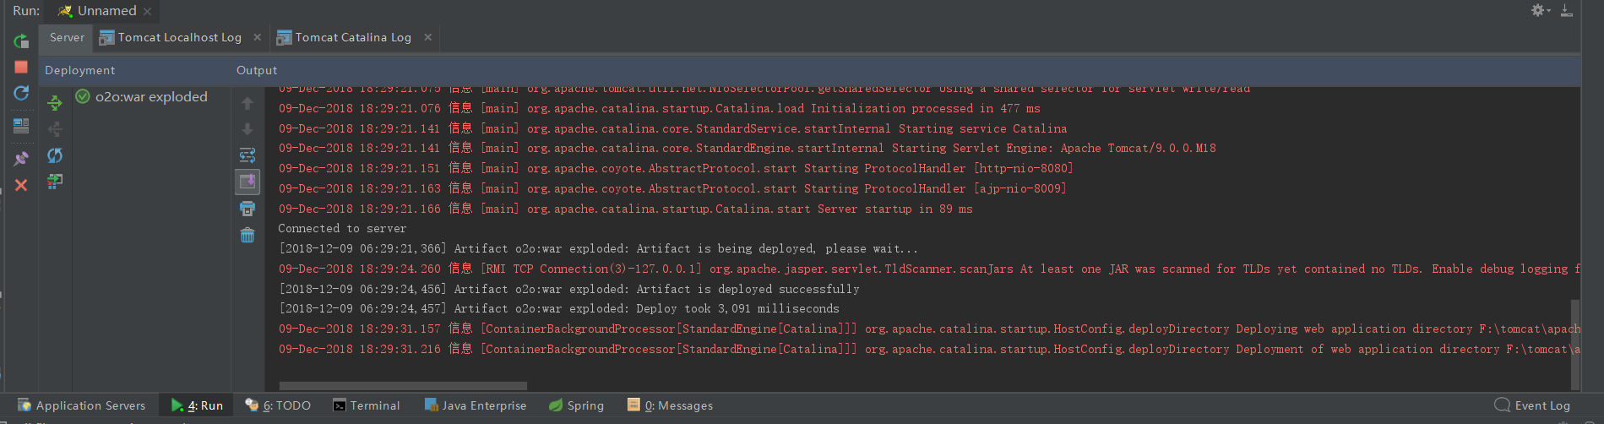Open the gear settings dropdown
Image resolution: width=1604 pixels, height=424 pixels.
tap(1540, 10)
